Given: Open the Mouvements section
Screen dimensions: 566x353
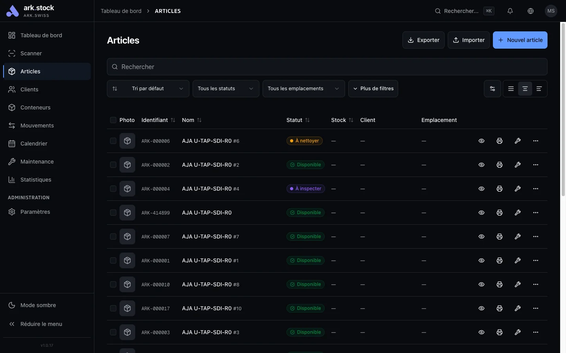Looking at the screenshot, I should coord(37,126).
